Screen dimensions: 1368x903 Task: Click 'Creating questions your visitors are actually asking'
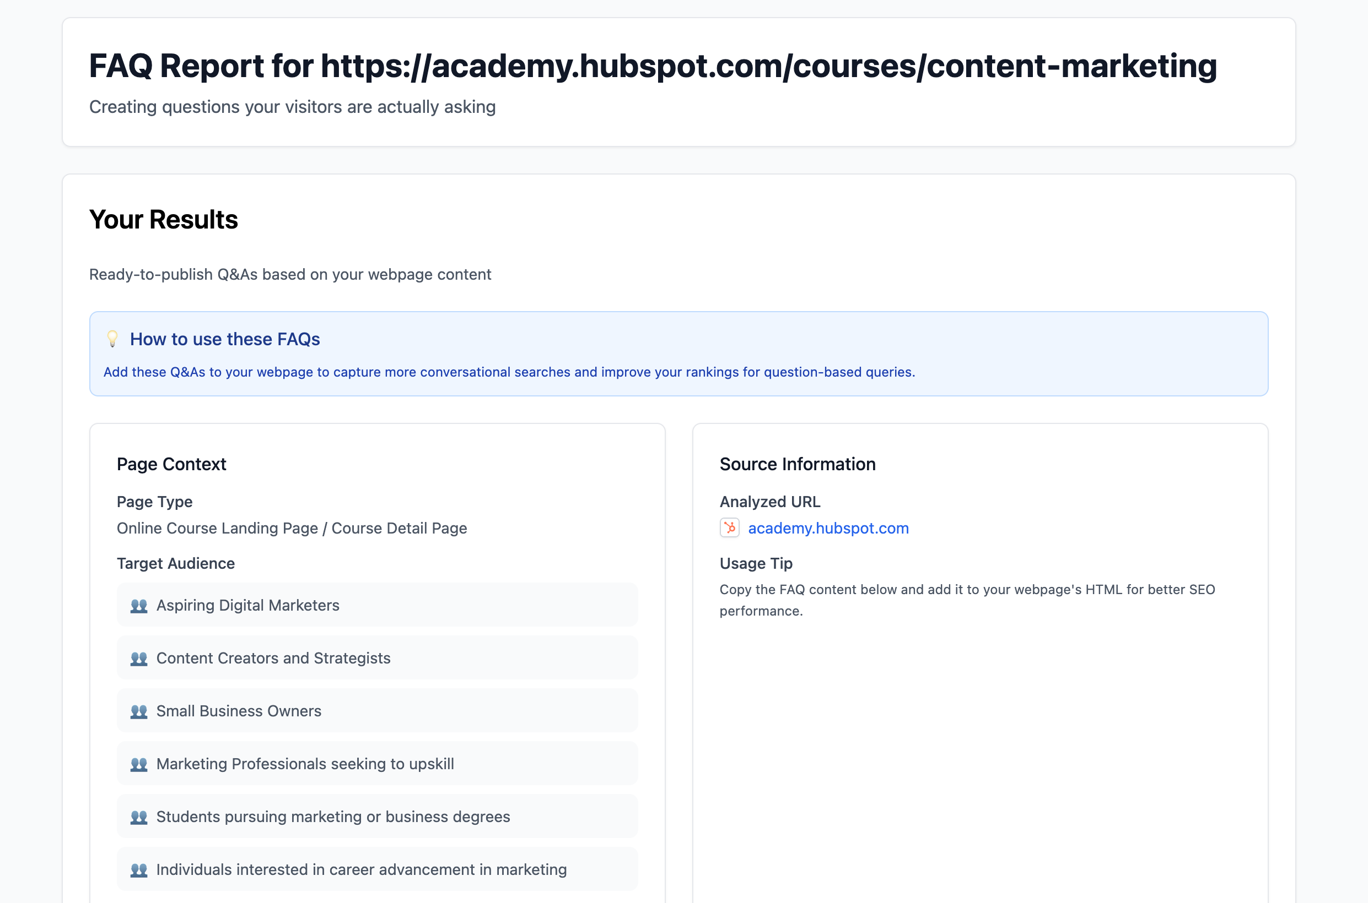pos(292,107)
